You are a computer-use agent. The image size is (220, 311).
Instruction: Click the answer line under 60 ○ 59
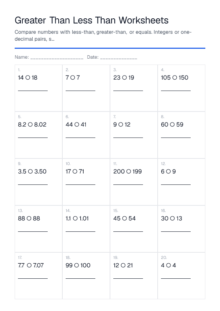pyautogui.click(x=176, y=138)
